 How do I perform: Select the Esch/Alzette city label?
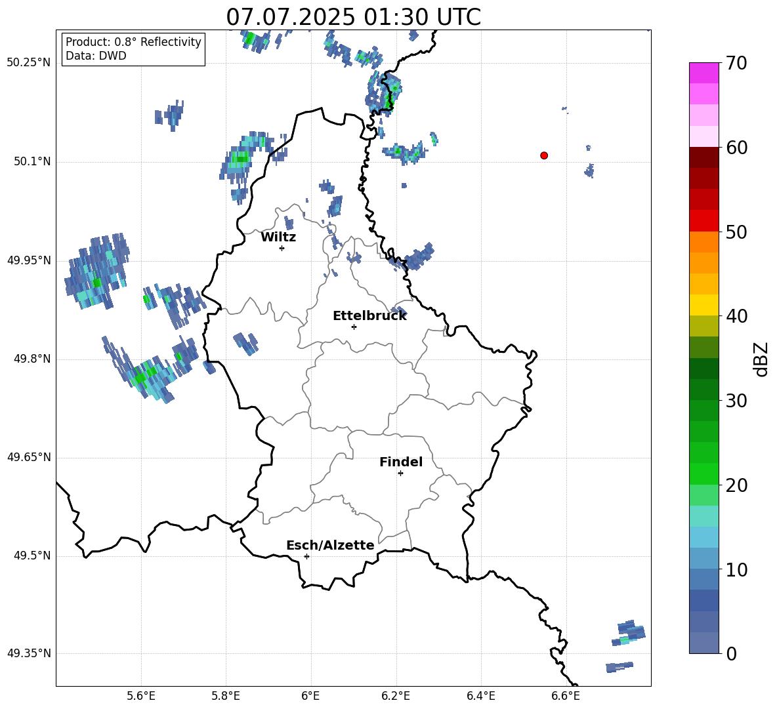(331, 545)
